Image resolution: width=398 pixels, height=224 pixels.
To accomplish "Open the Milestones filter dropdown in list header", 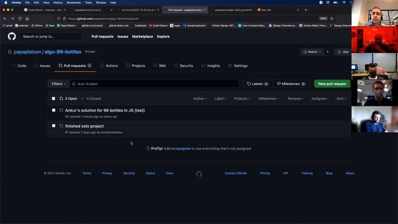I will pos(269,98).
